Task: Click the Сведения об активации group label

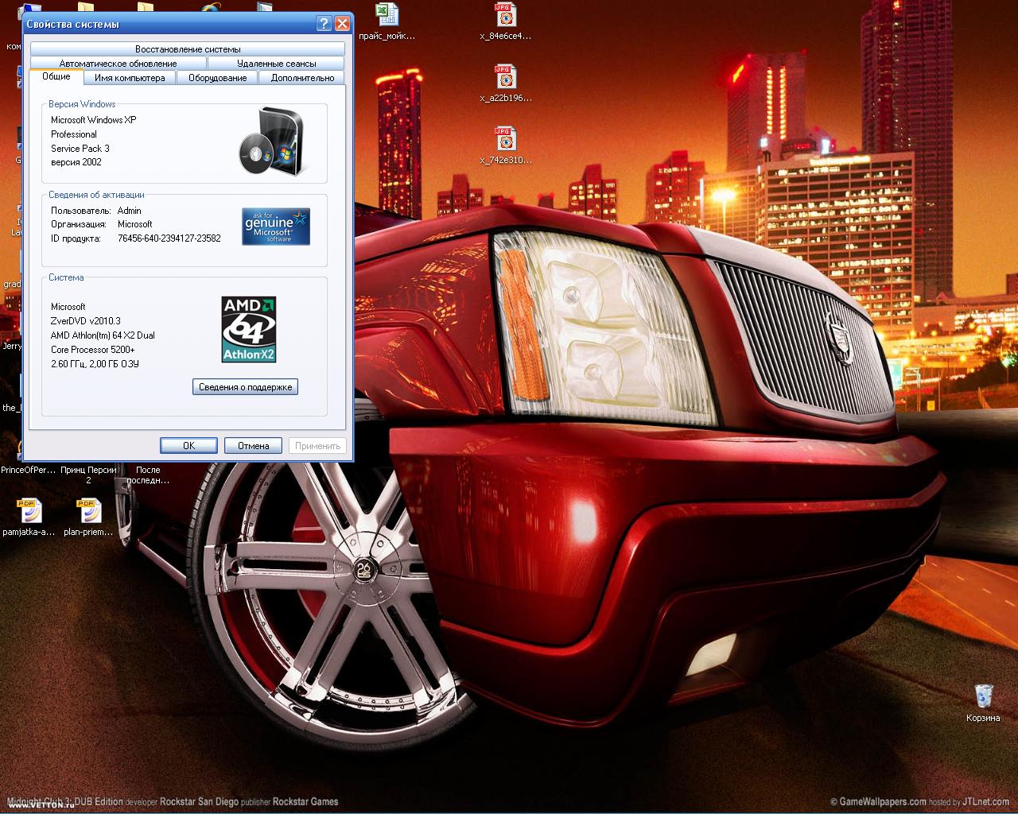Action: (x=96, y=195)
